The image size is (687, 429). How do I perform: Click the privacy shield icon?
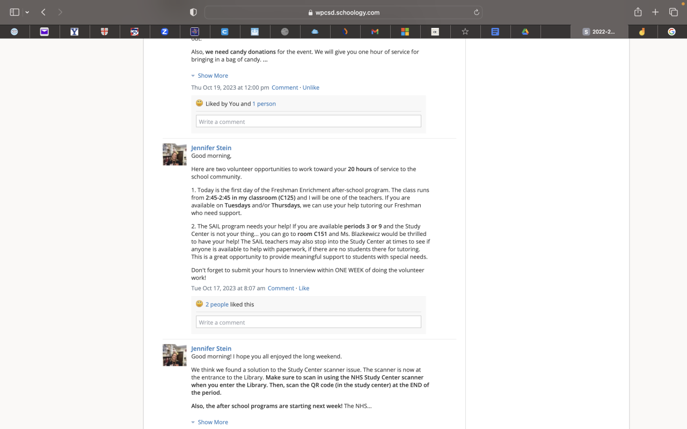point(193,12)
